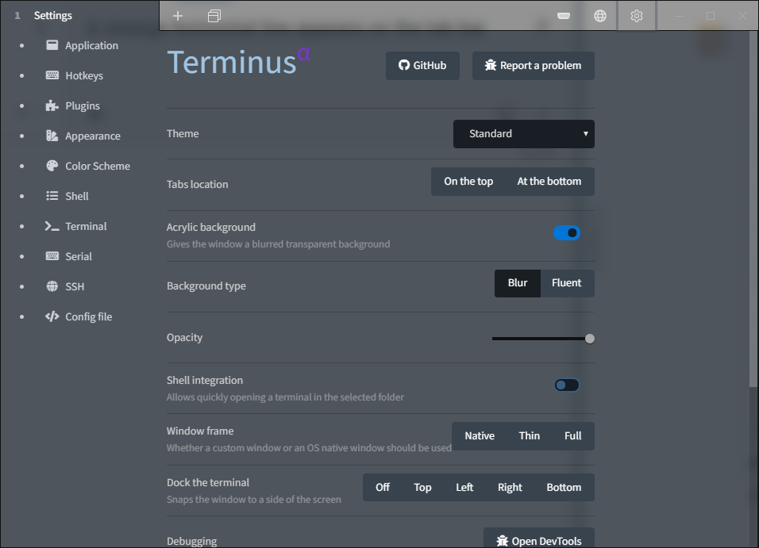This screenshot has height=548, width=759.
Task: Open the Color Scheme section
Action: click(x=88, y=166)
